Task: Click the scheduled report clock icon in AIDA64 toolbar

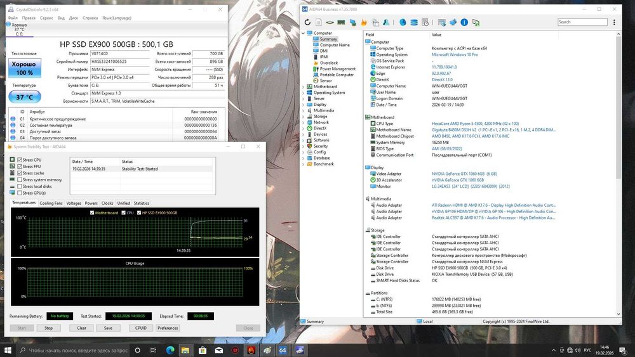Action: (425, 22)
